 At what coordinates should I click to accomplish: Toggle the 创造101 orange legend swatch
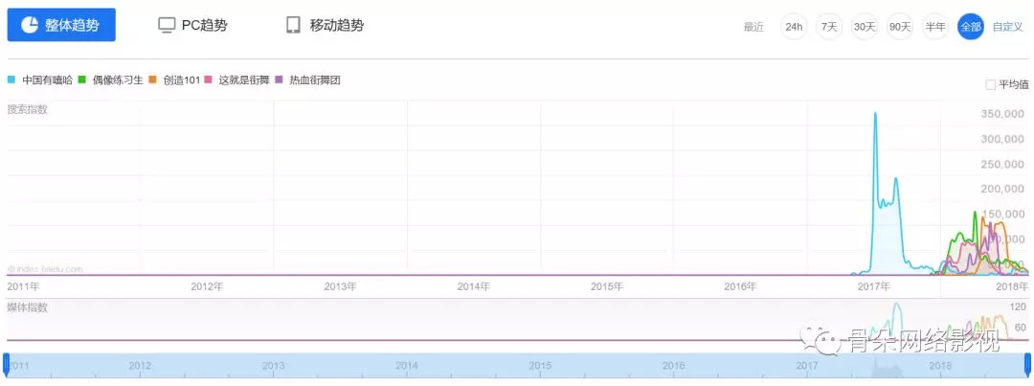click(152, 79)
